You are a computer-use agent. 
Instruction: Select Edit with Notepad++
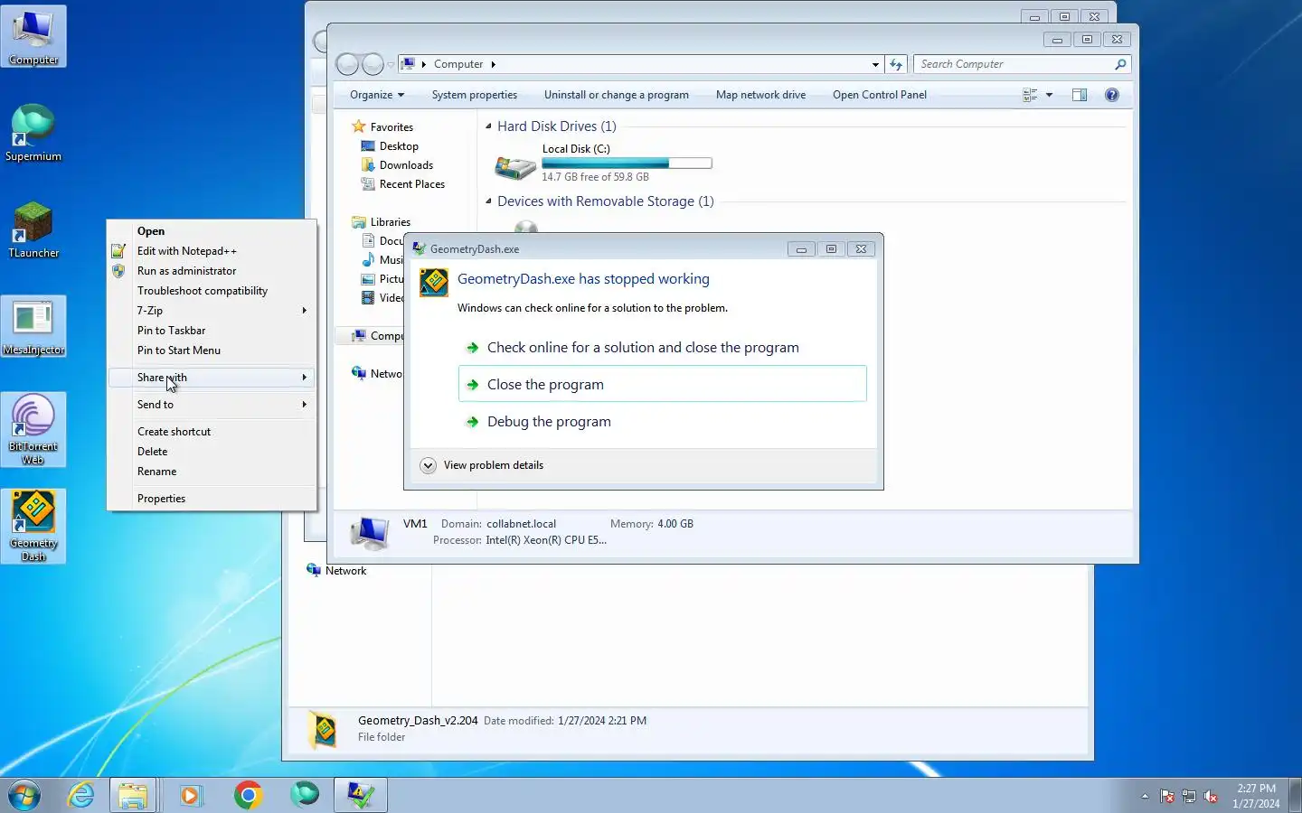[213, 251]
